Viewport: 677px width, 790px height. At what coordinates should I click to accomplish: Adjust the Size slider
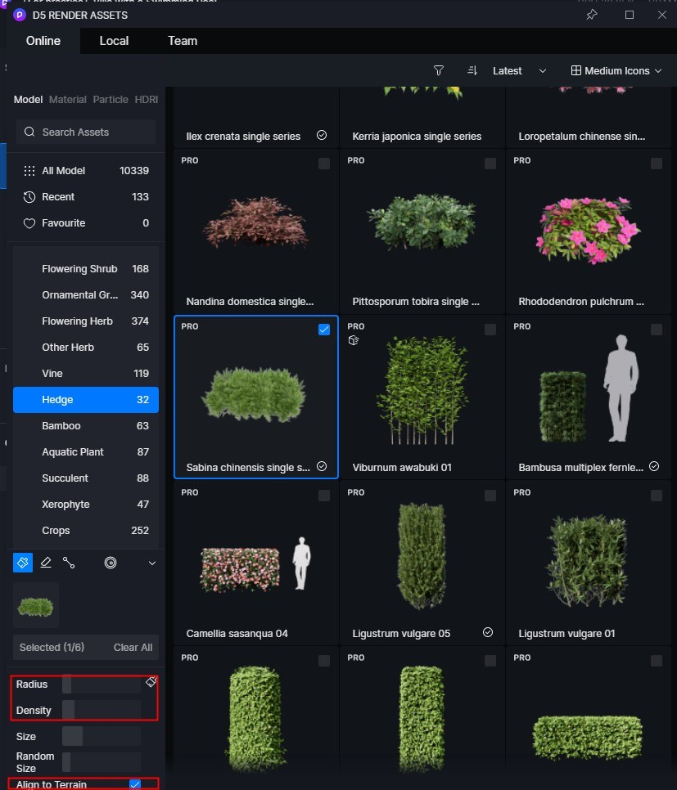tap(102, 737)
